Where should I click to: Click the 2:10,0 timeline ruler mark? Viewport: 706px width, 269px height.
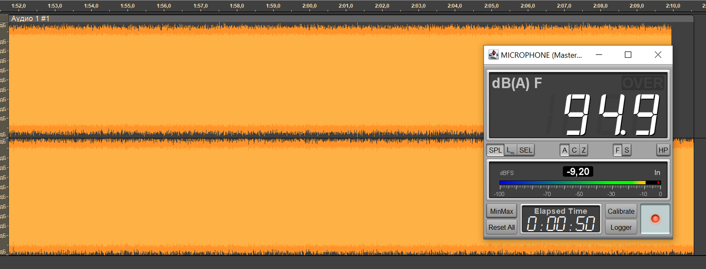pos(673,6)
